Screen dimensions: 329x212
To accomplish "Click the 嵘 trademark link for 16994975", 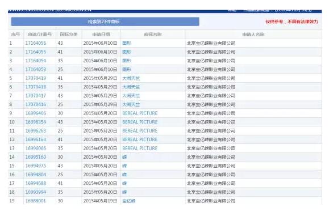I will (x=124, y=166).
